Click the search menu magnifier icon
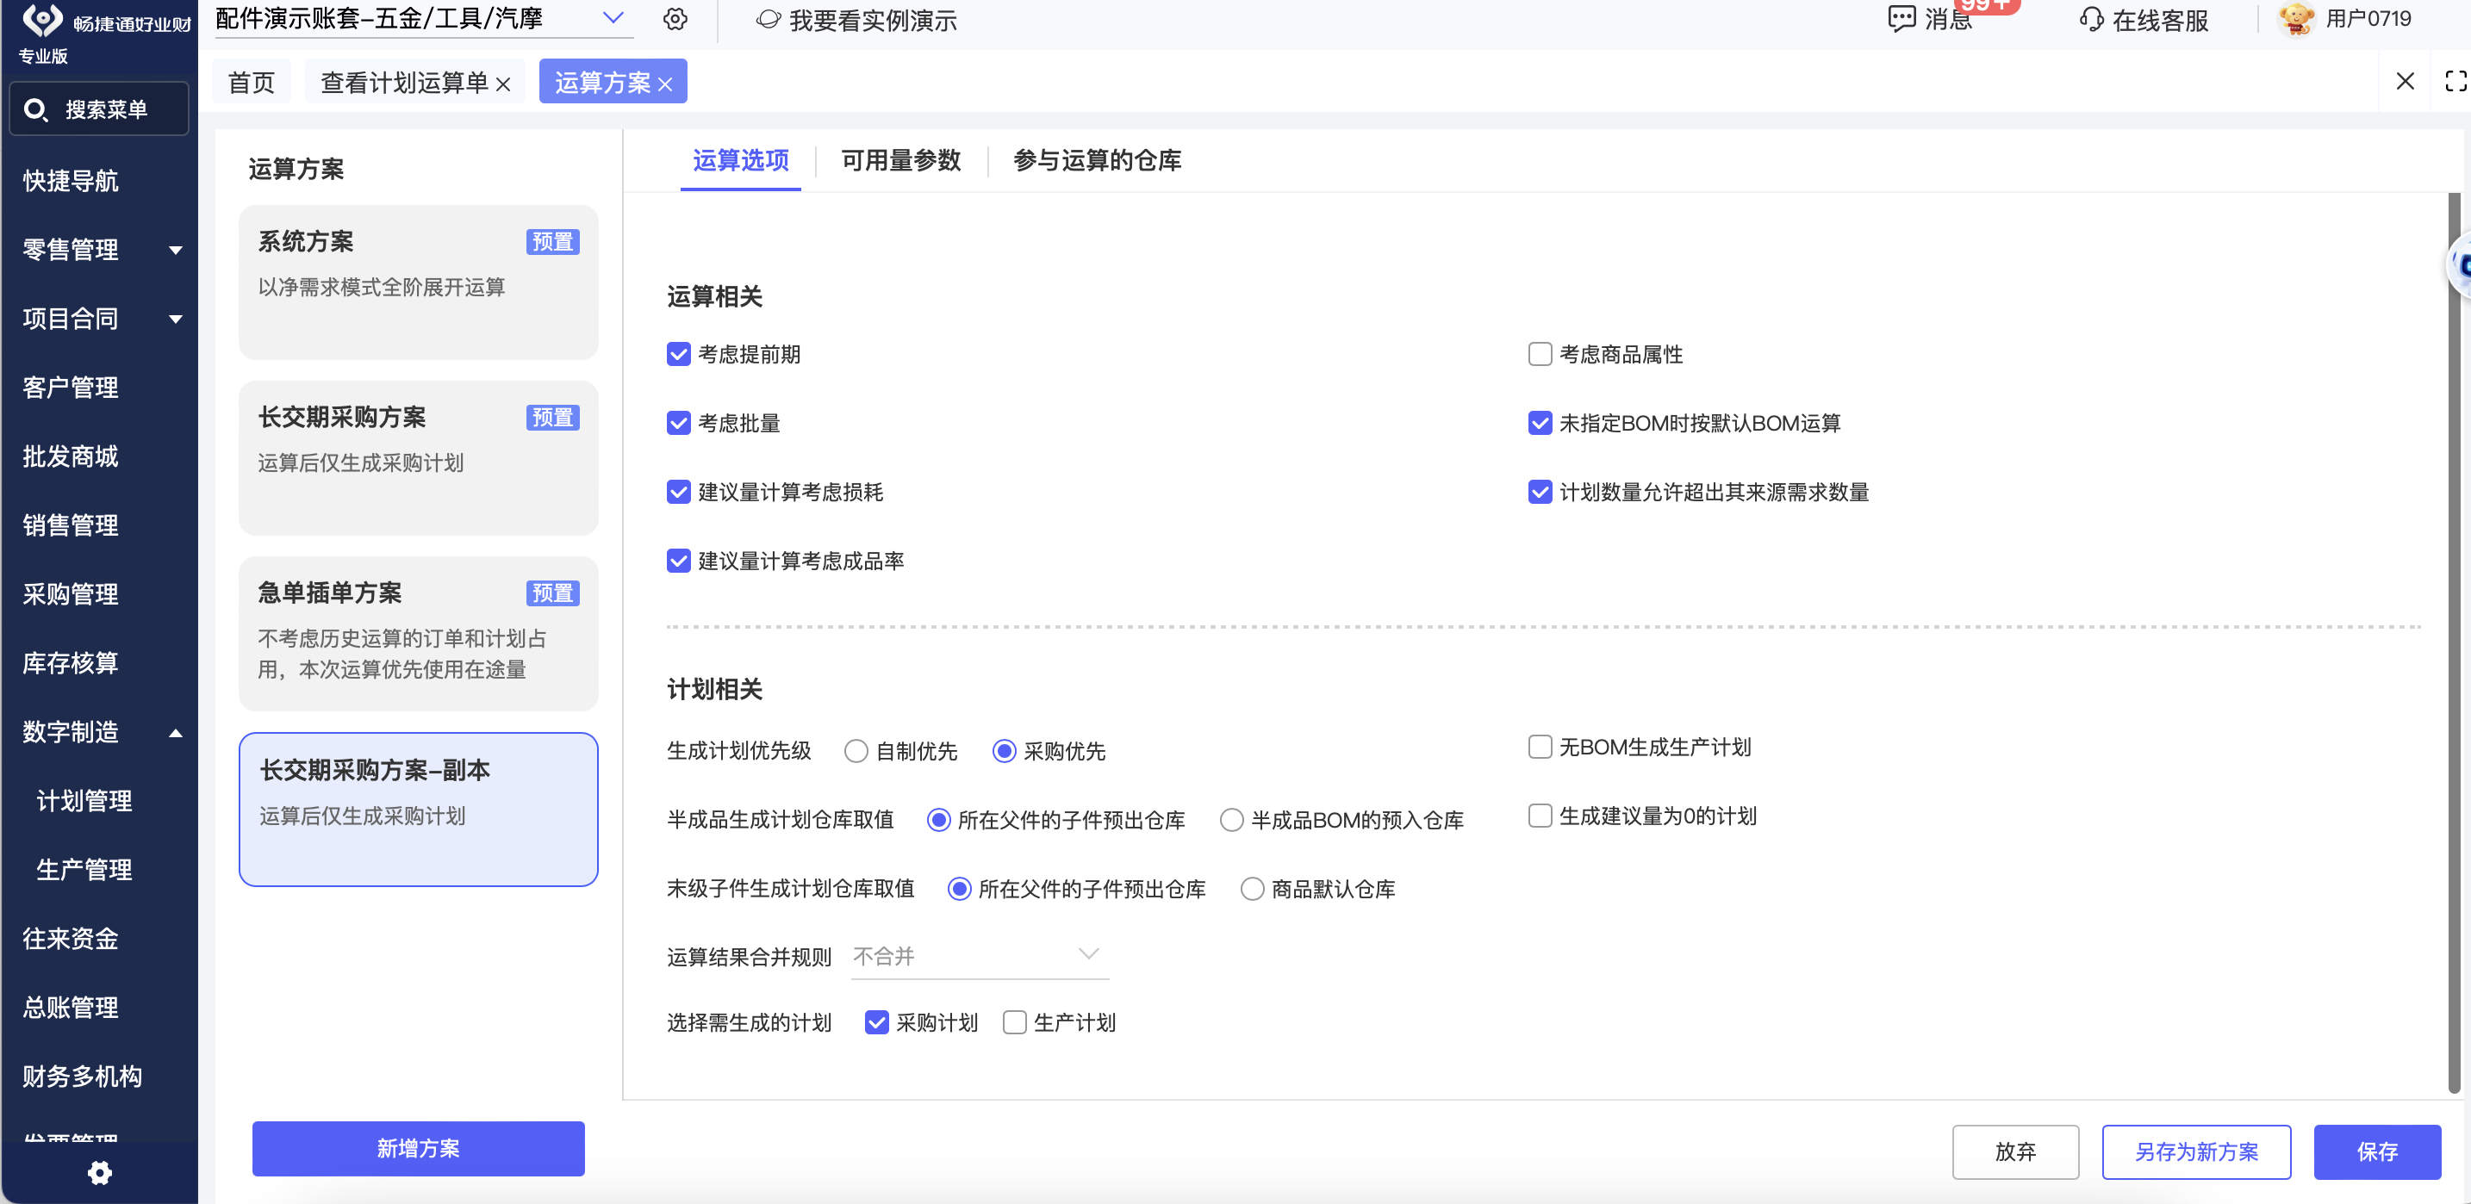2471x1204 pixels. click(35, 109)
